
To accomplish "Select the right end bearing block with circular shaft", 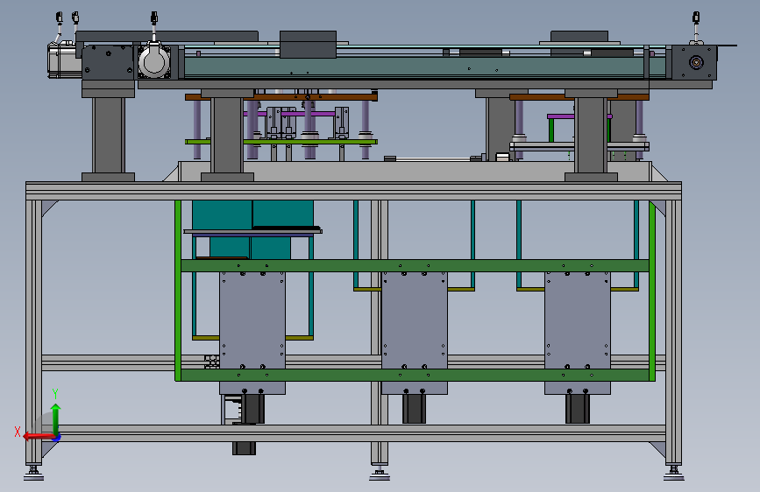I will point(693,62).
